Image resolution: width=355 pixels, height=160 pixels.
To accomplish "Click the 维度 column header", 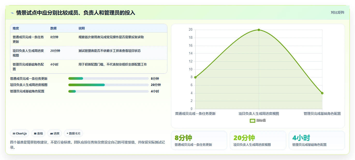I will pos(16,28).
